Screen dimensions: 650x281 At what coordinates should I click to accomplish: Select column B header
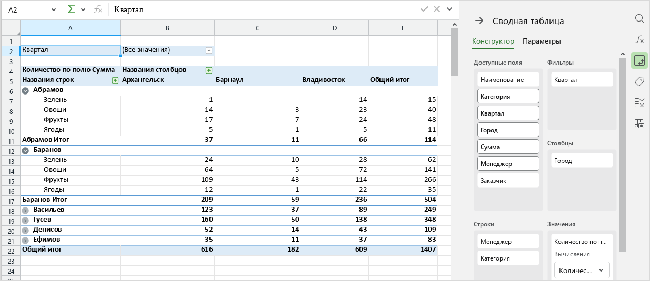(x=167, y=28)
